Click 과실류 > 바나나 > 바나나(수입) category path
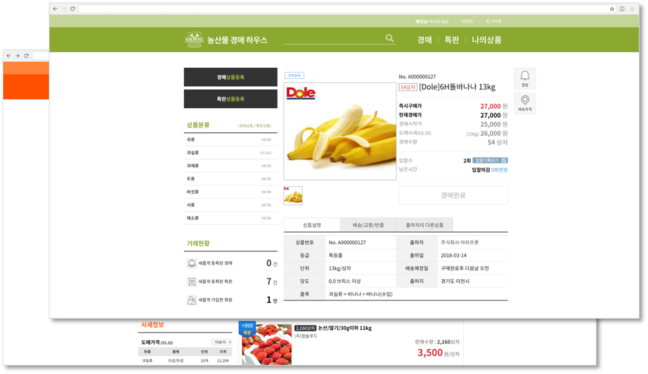 pyautogui.click(x=361, y=295)
